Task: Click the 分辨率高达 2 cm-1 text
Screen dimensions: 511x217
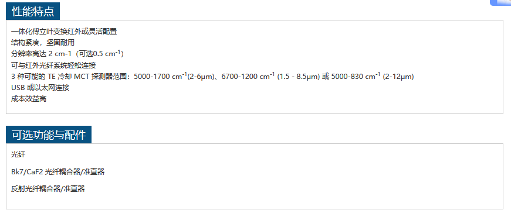Action: (x=41, y=54)
